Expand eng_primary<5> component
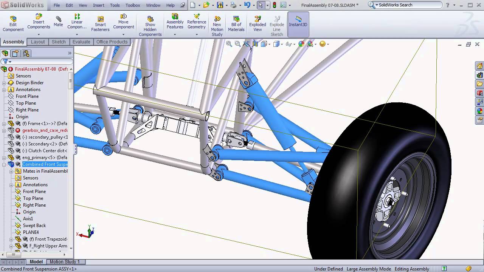Screen dimensions: 484x272 4,158
